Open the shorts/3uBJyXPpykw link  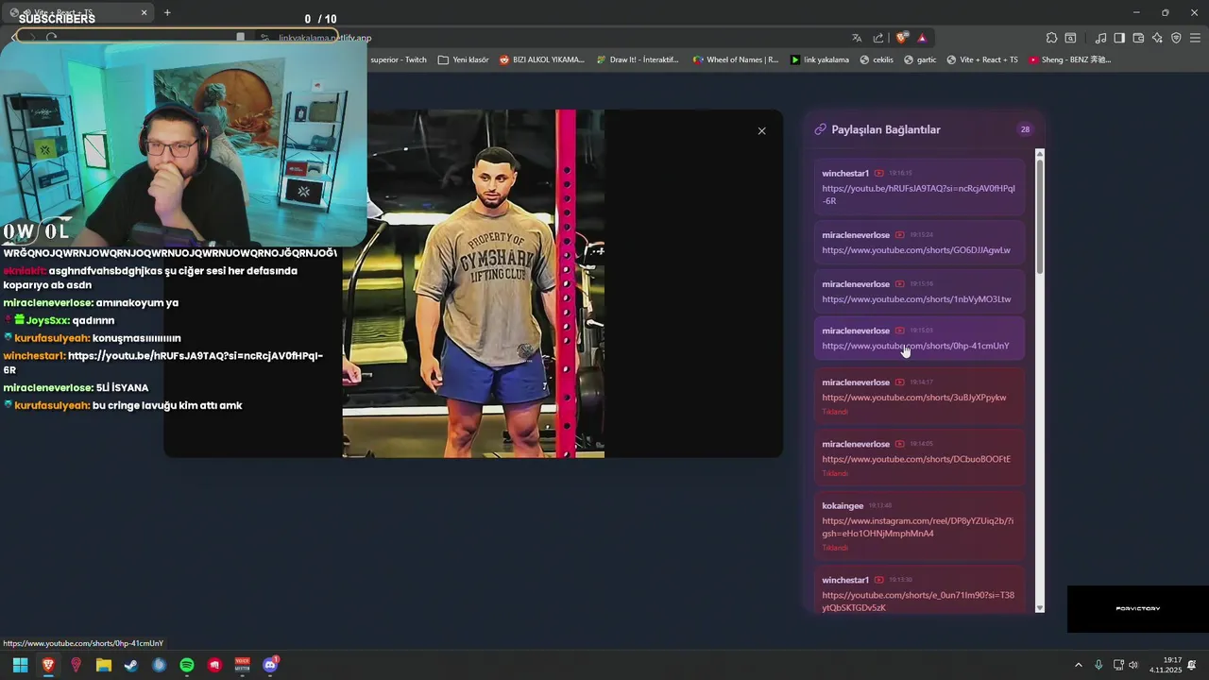pyautogui.click(x=913, y=398)
